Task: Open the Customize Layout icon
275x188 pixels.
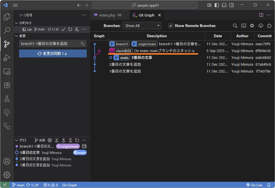Action: (x=209, y=5)
